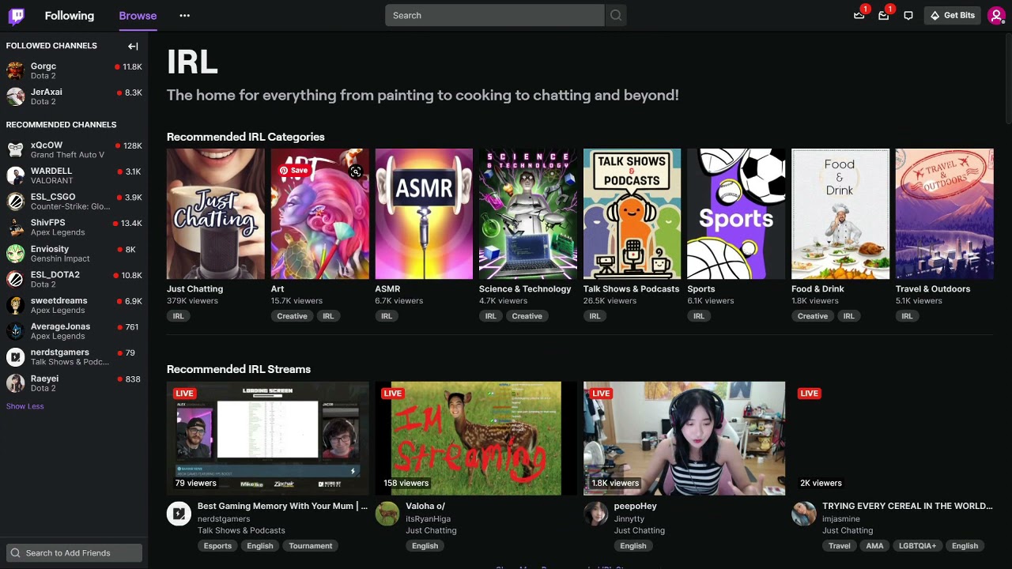Open the Just Chatting category cover
Viewport: 1012px width, 569px height.
pos(216,213)
